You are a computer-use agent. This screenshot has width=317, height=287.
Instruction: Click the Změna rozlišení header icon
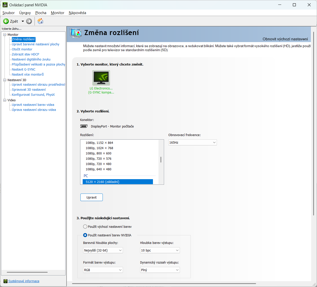(76, 33)
